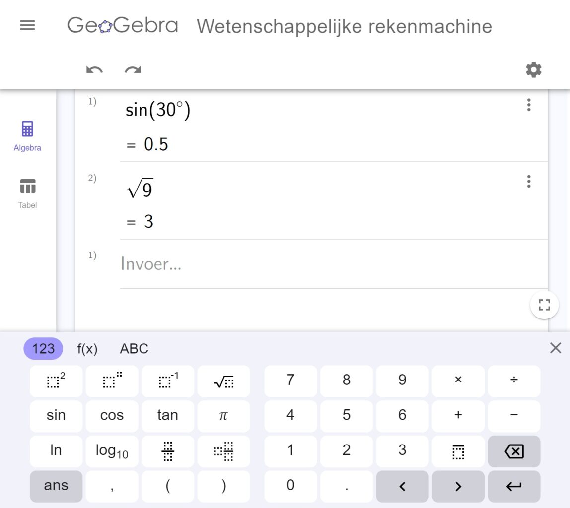
Task: Click the undo arrow
Action: (94, 70)
